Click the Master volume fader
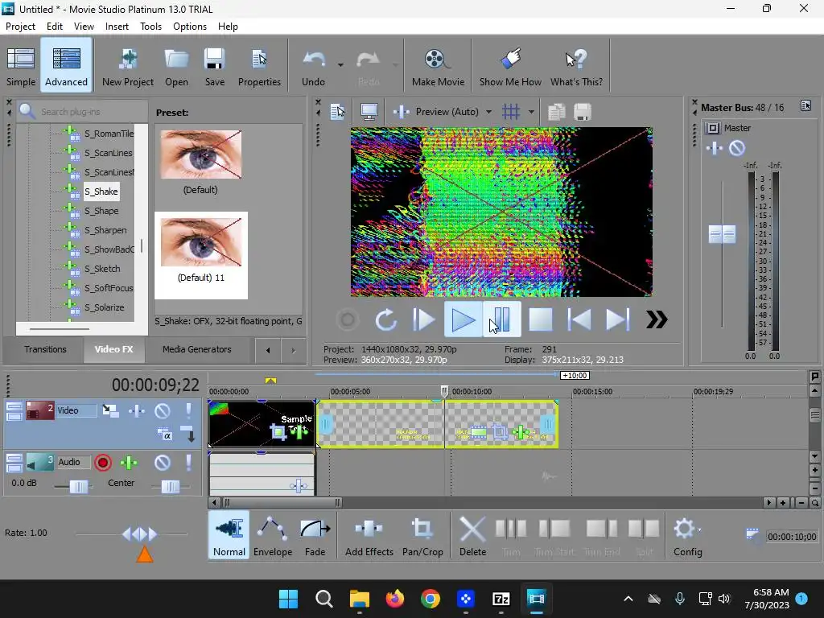824x618 pixels. pos(722,234)
